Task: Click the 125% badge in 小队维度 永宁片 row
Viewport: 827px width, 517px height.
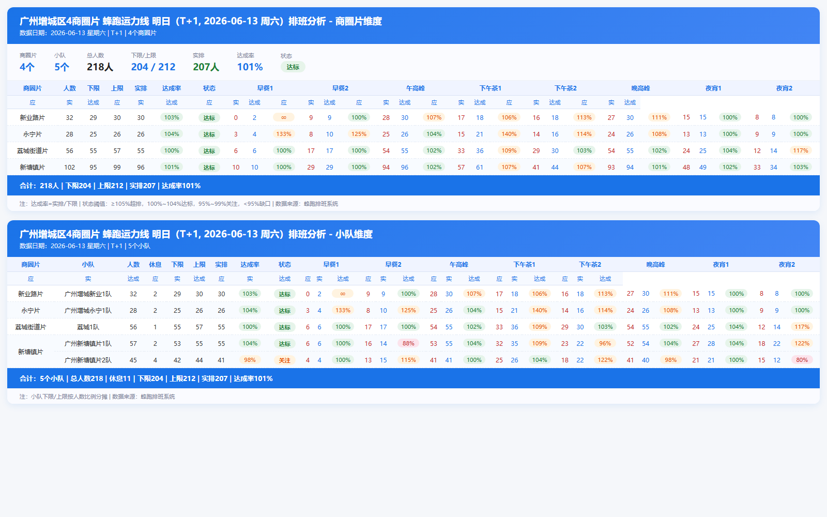Action: coord(408,310)
